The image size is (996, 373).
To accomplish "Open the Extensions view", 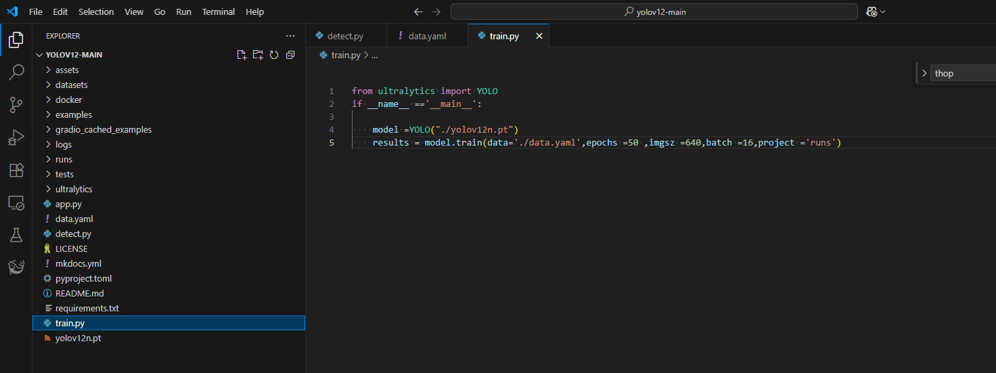I will coord(16,170).
